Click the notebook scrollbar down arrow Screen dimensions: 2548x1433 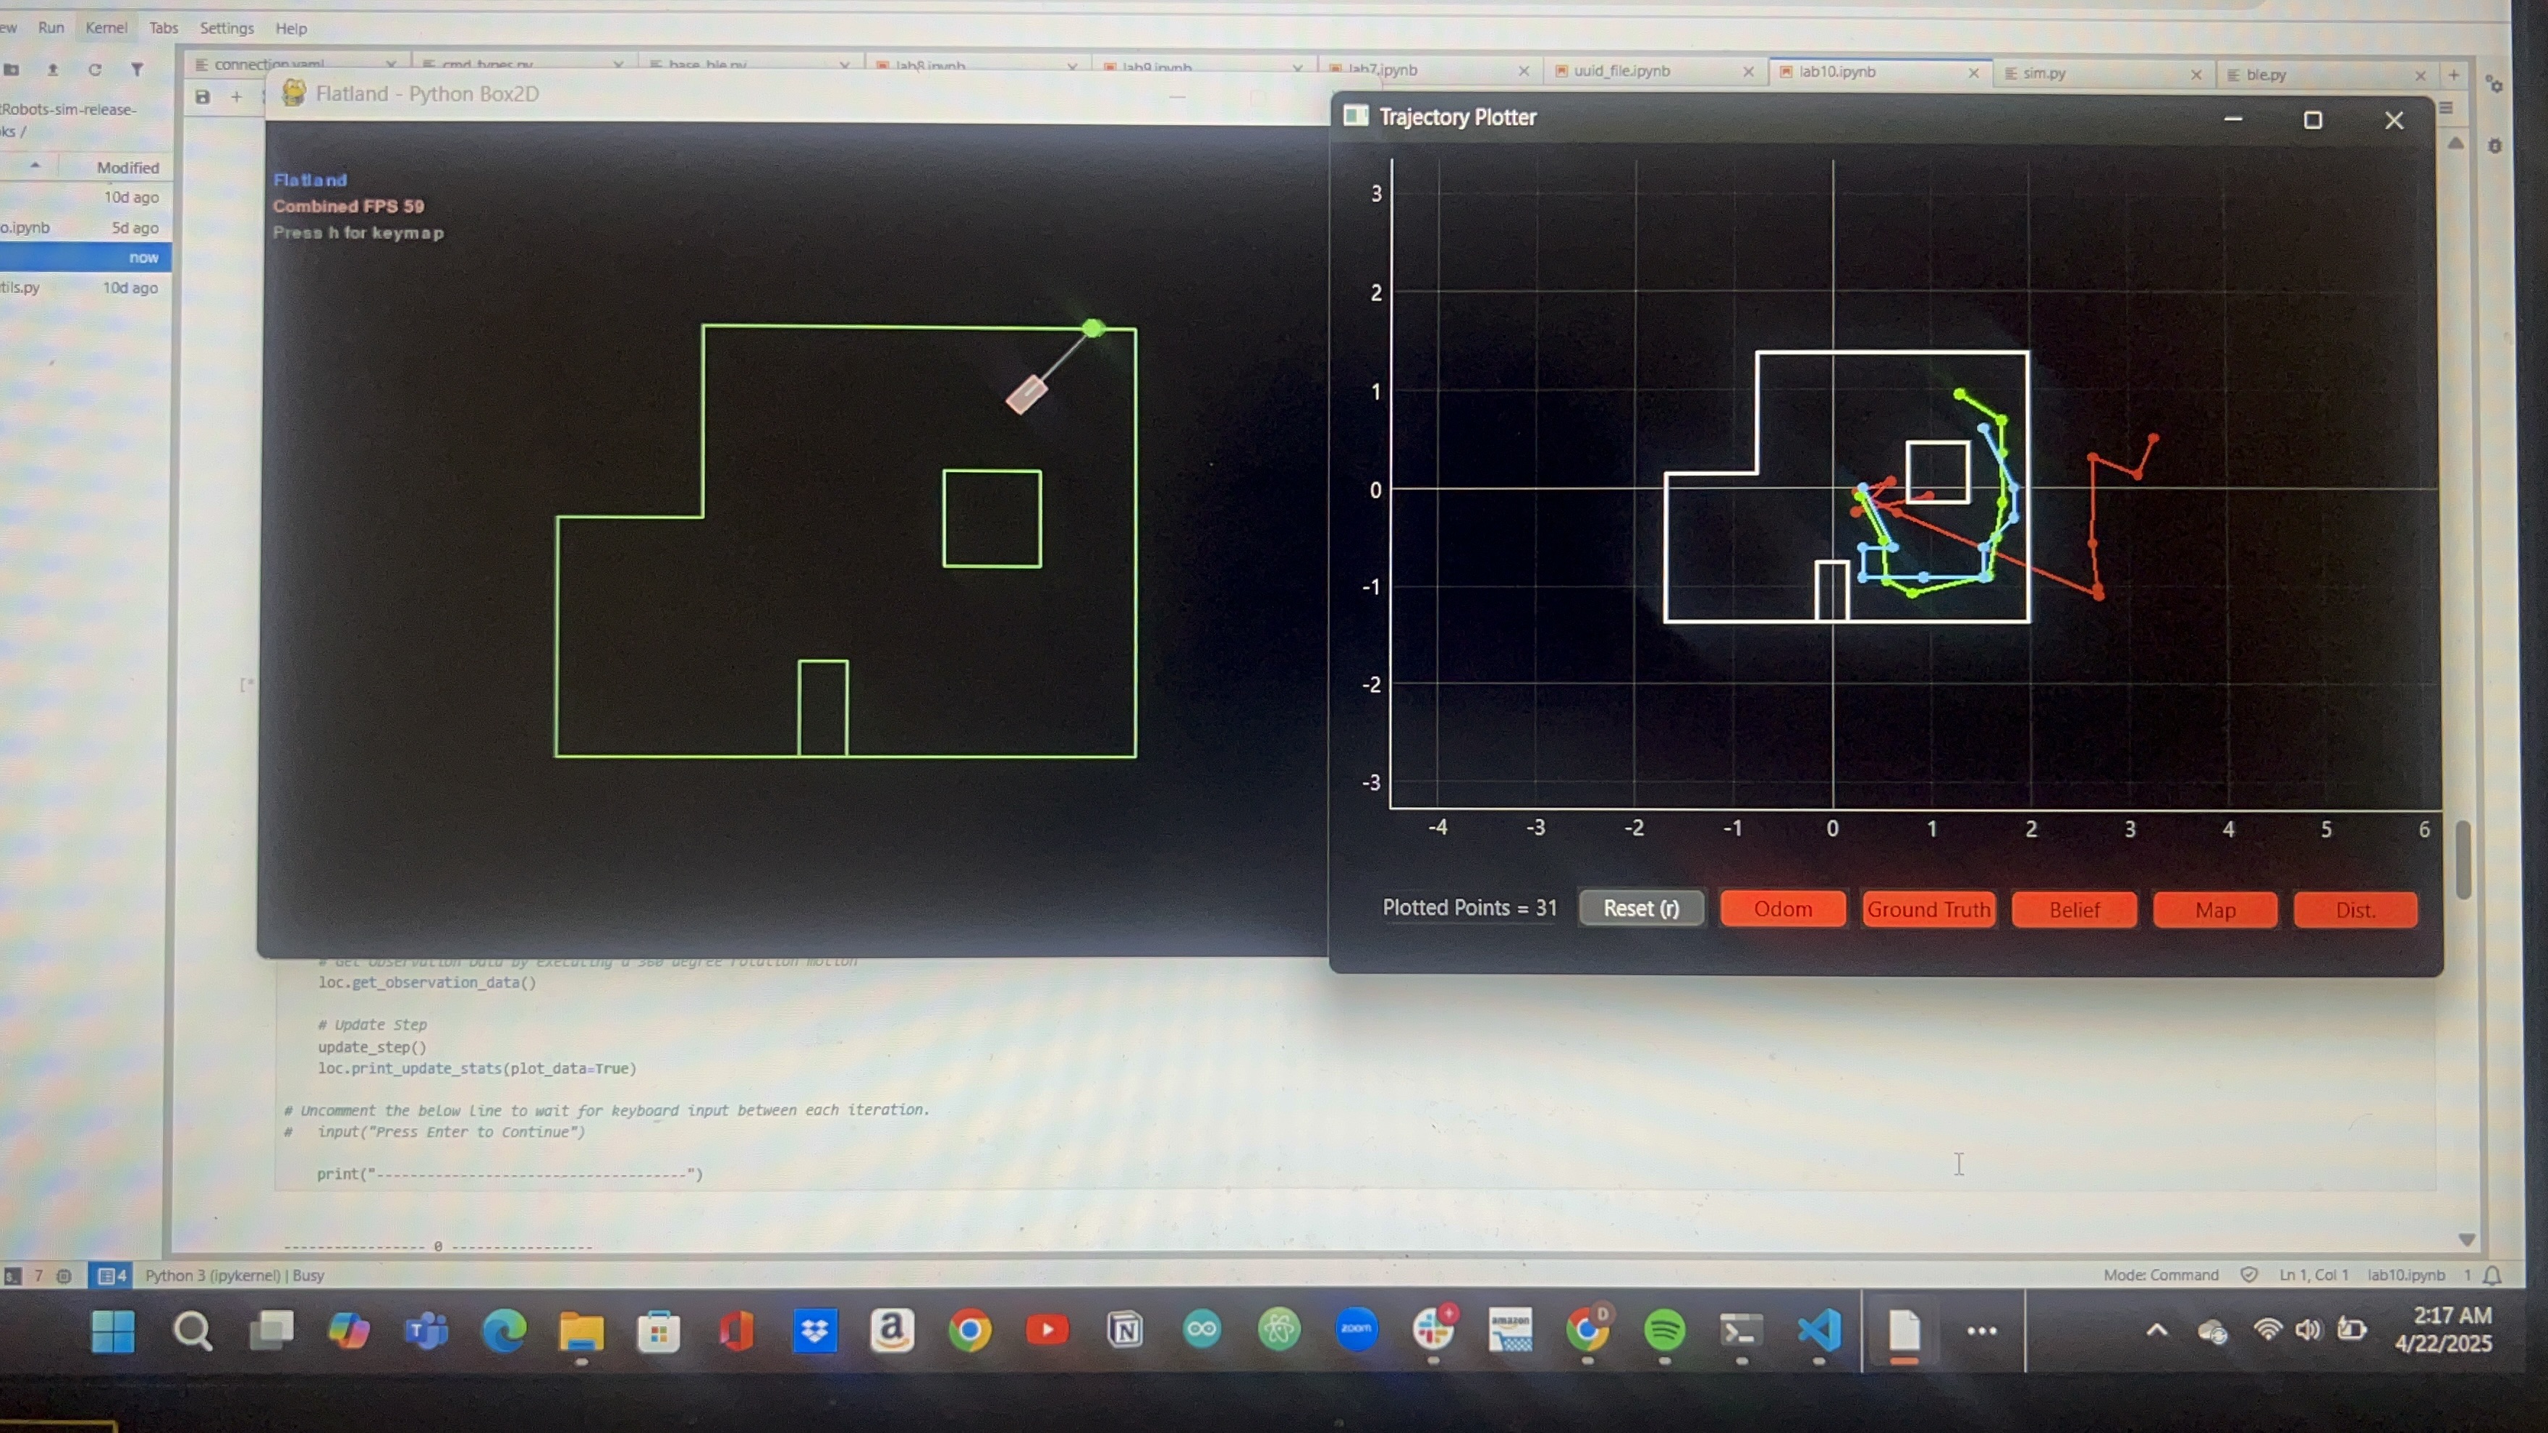(x=2466, y=1239)
